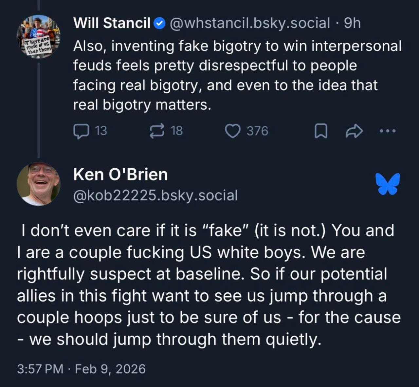This screenshot has width=419, height=387.
Task: Click the 9h timestamp on Will Stancil's post
Action: 352,23
